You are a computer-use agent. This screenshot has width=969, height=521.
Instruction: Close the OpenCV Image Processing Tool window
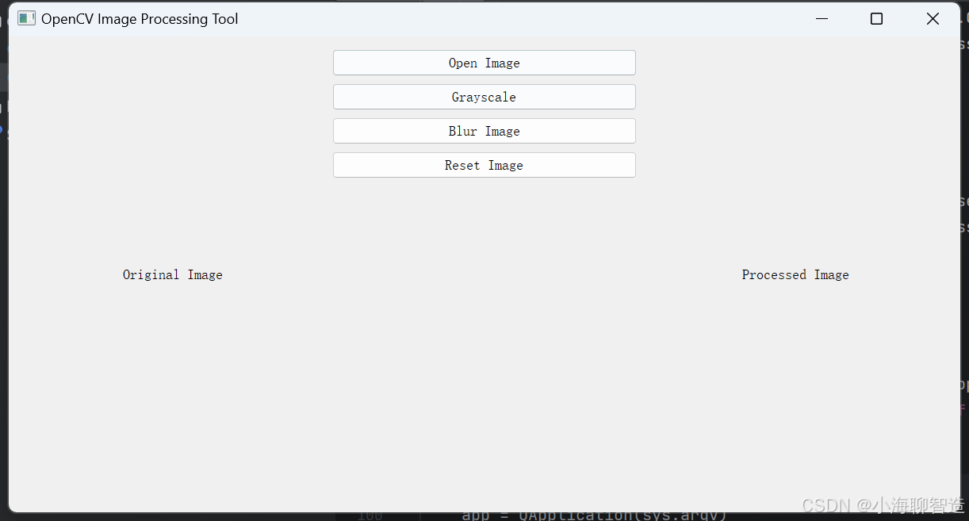pyautogui.click(x=933, y=18)
